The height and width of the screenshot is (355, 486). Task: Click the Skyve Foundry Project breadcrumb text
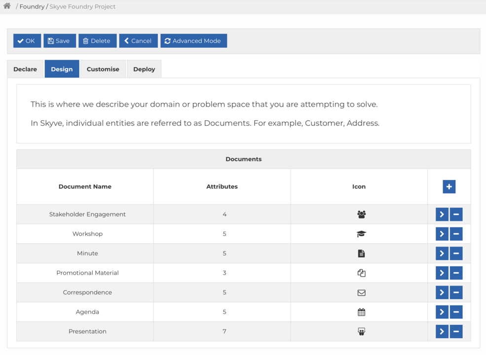point(82,6)
